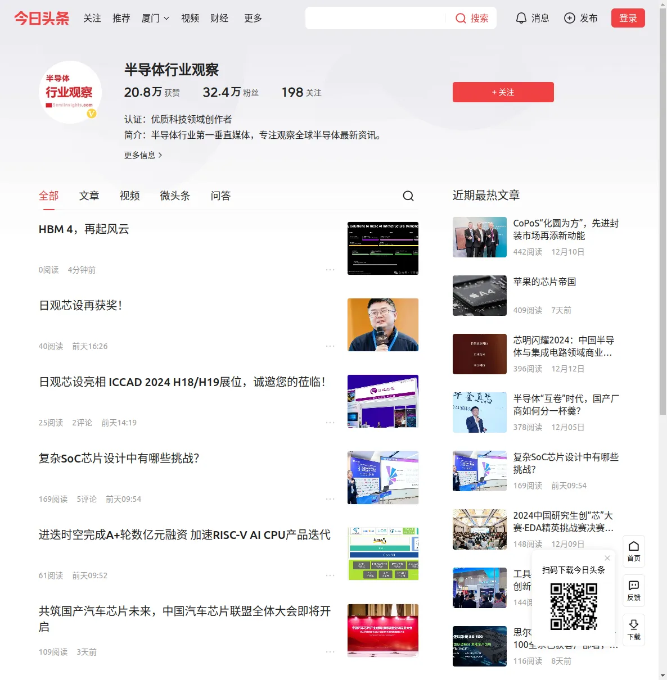The height and width of the screenshot is (680, 667).
Task: Open more options for 进迭时空 article
Action: [330, 575]
